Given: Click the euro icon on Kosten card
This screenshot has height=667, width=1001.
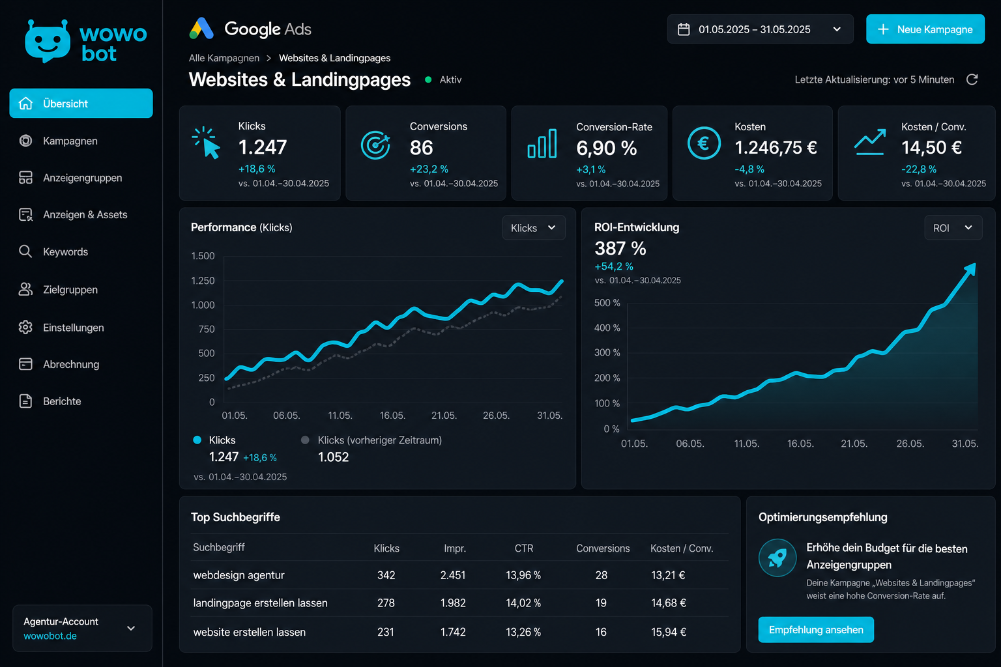Looking at the screenshot, I should pyautogui.click(x=704, y=143).
